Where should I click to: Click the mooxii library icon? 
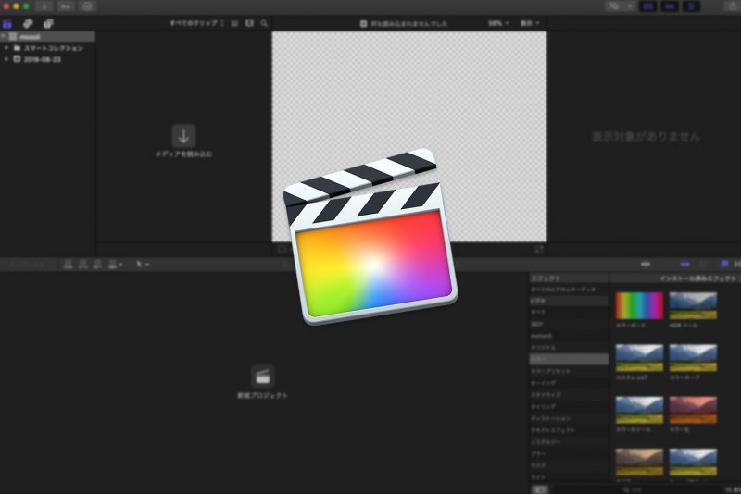13,36
